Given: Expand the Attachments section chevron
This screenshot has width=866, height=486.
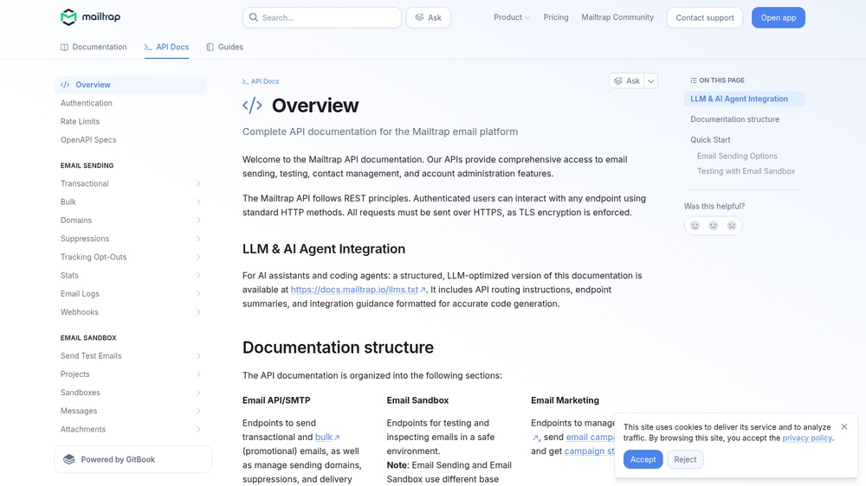Looking at the screenshot, I should (197, 429).
